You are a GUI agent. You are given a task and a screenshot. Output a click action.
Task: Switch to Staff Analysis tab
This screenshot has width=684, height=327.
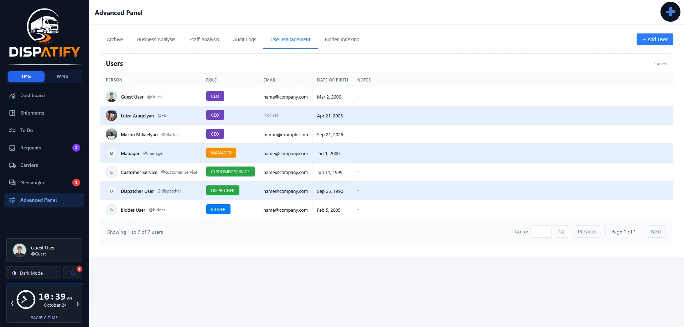pyautogui.click(x=204, y=39)
